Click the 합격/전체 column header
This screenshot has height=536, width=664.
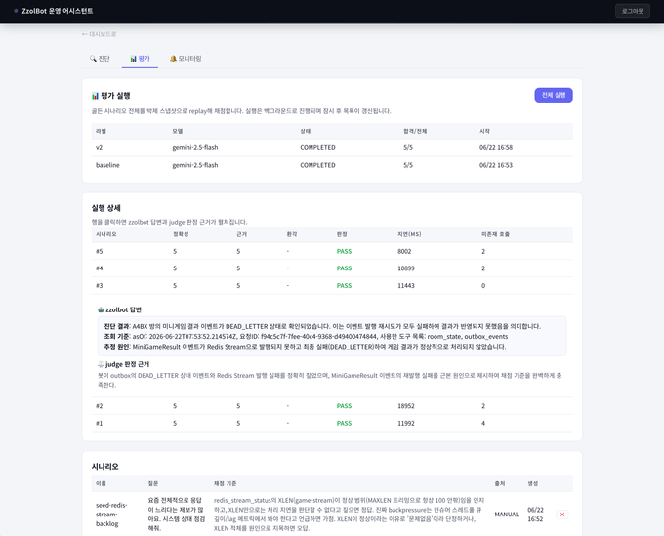tap(415, 131)
